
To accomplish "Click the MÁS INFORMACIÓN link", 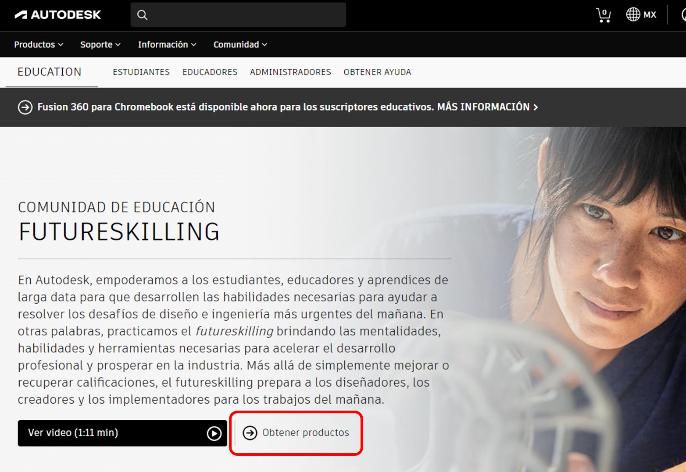I will coord(487,107).
